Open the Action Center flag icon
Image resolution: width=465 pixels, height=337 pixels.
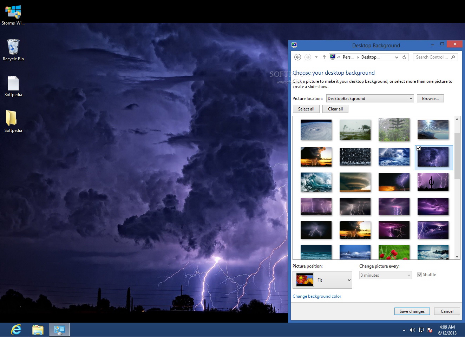429,330
